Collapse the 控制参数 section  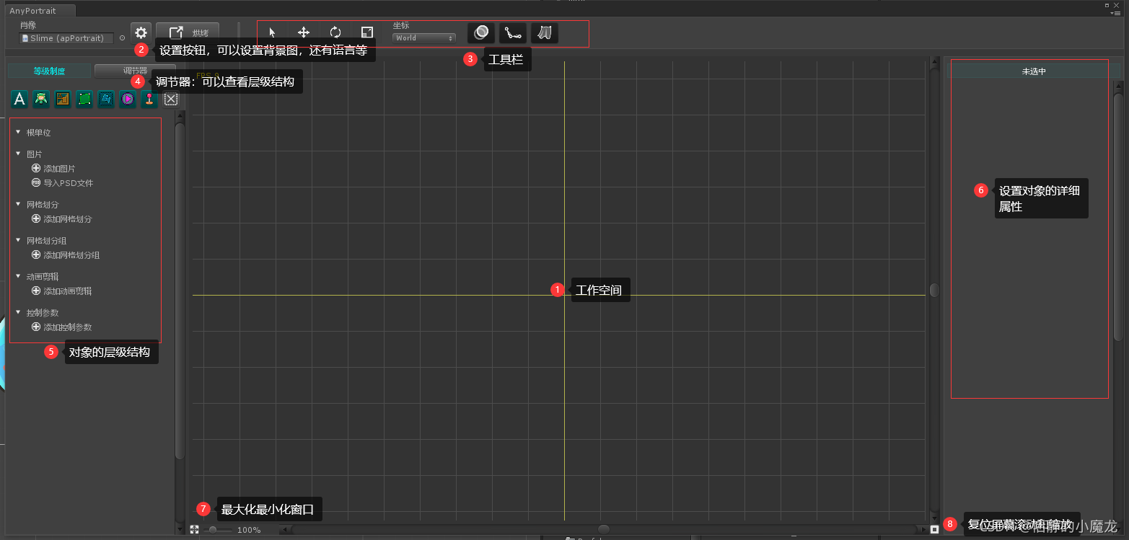[19, 313]
